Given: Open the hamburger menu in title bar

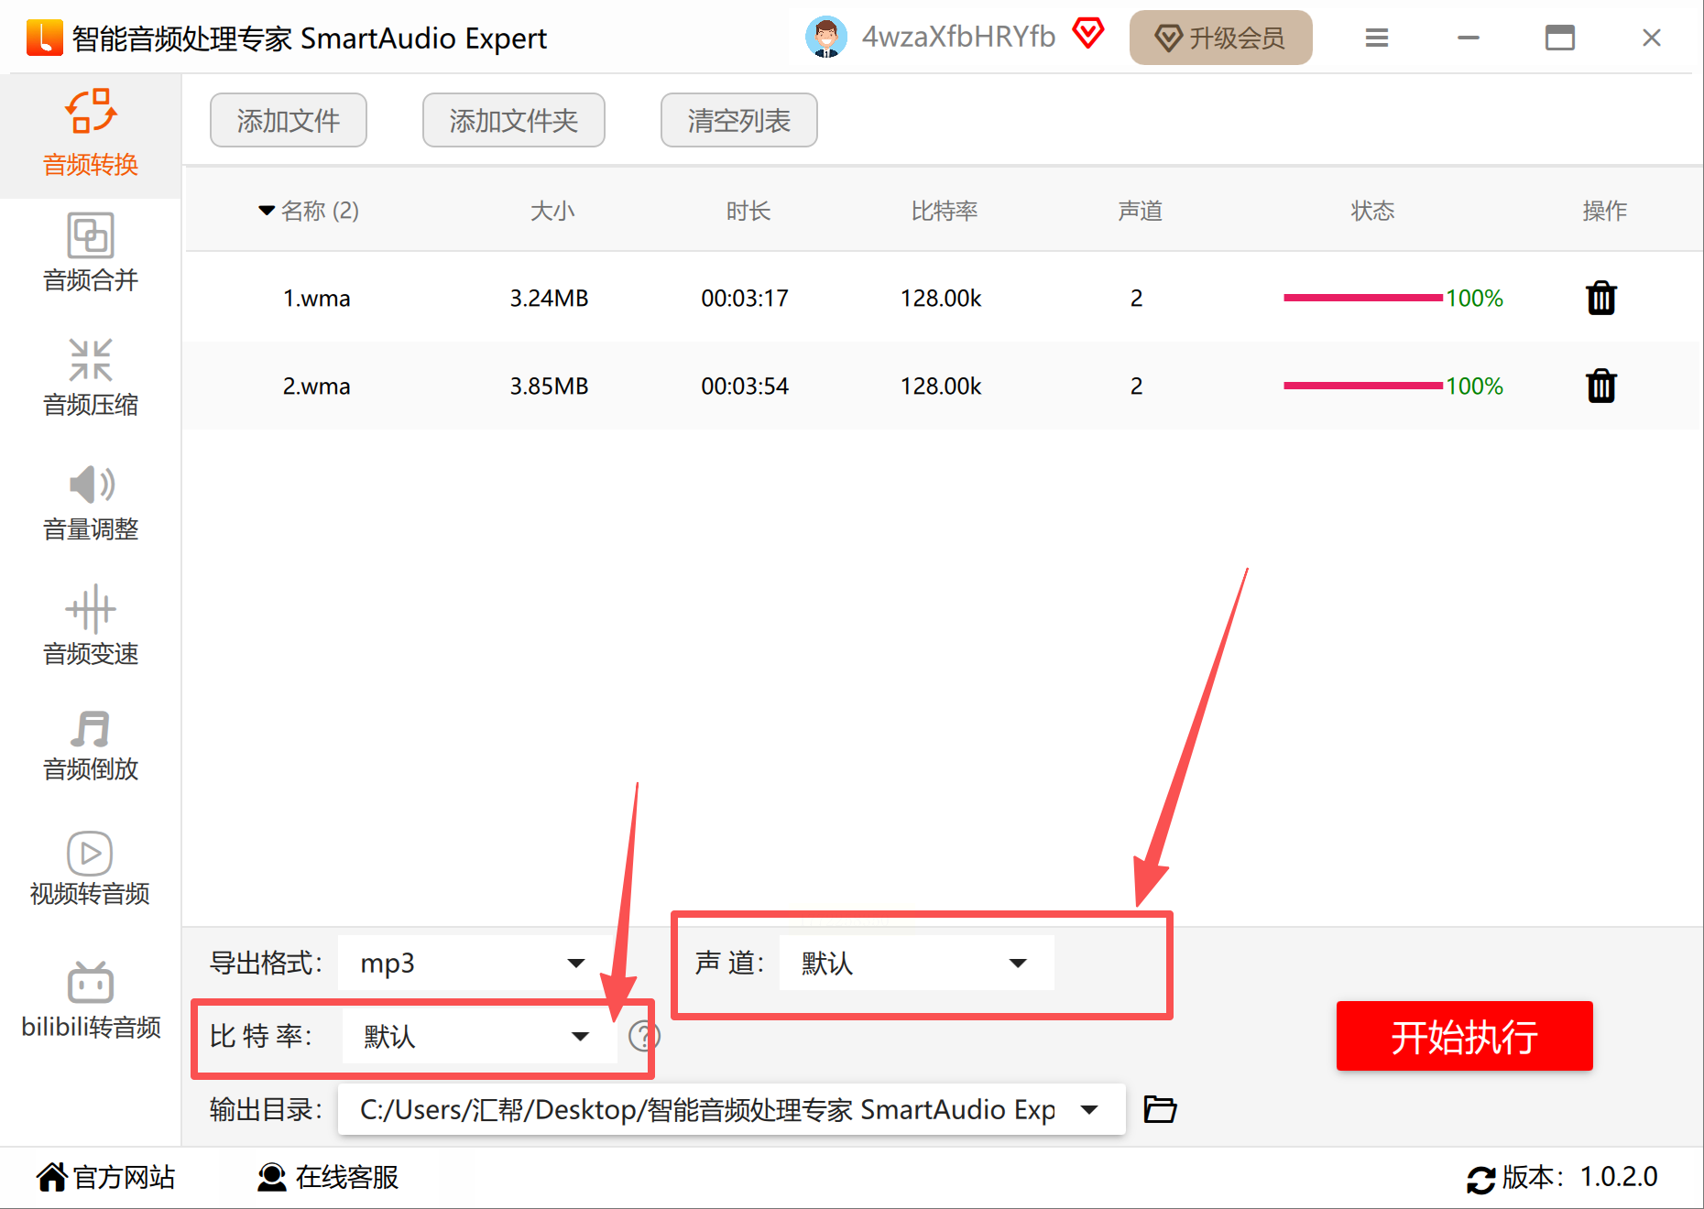Looking at the screenshot, I should coord(1376,38).
